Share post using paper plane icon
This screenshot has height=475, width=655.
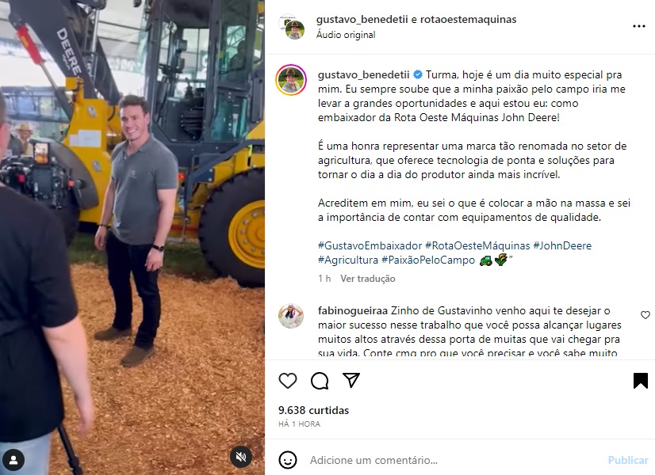pos(351,380)
